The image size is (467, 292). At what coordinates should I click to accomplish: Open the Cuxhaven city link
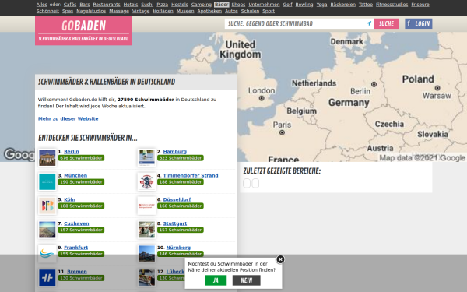[76, 223]
